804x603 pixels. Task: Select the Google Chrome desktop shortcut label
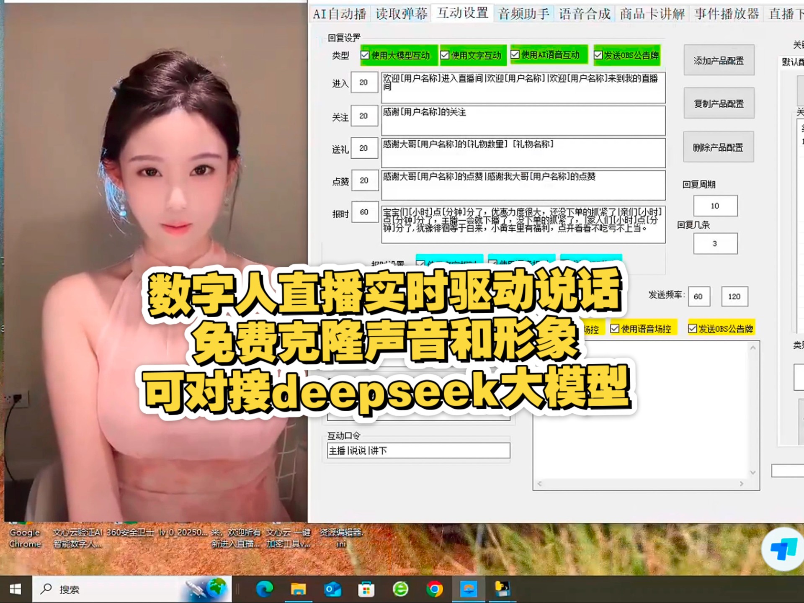click(x=25, y=538)
